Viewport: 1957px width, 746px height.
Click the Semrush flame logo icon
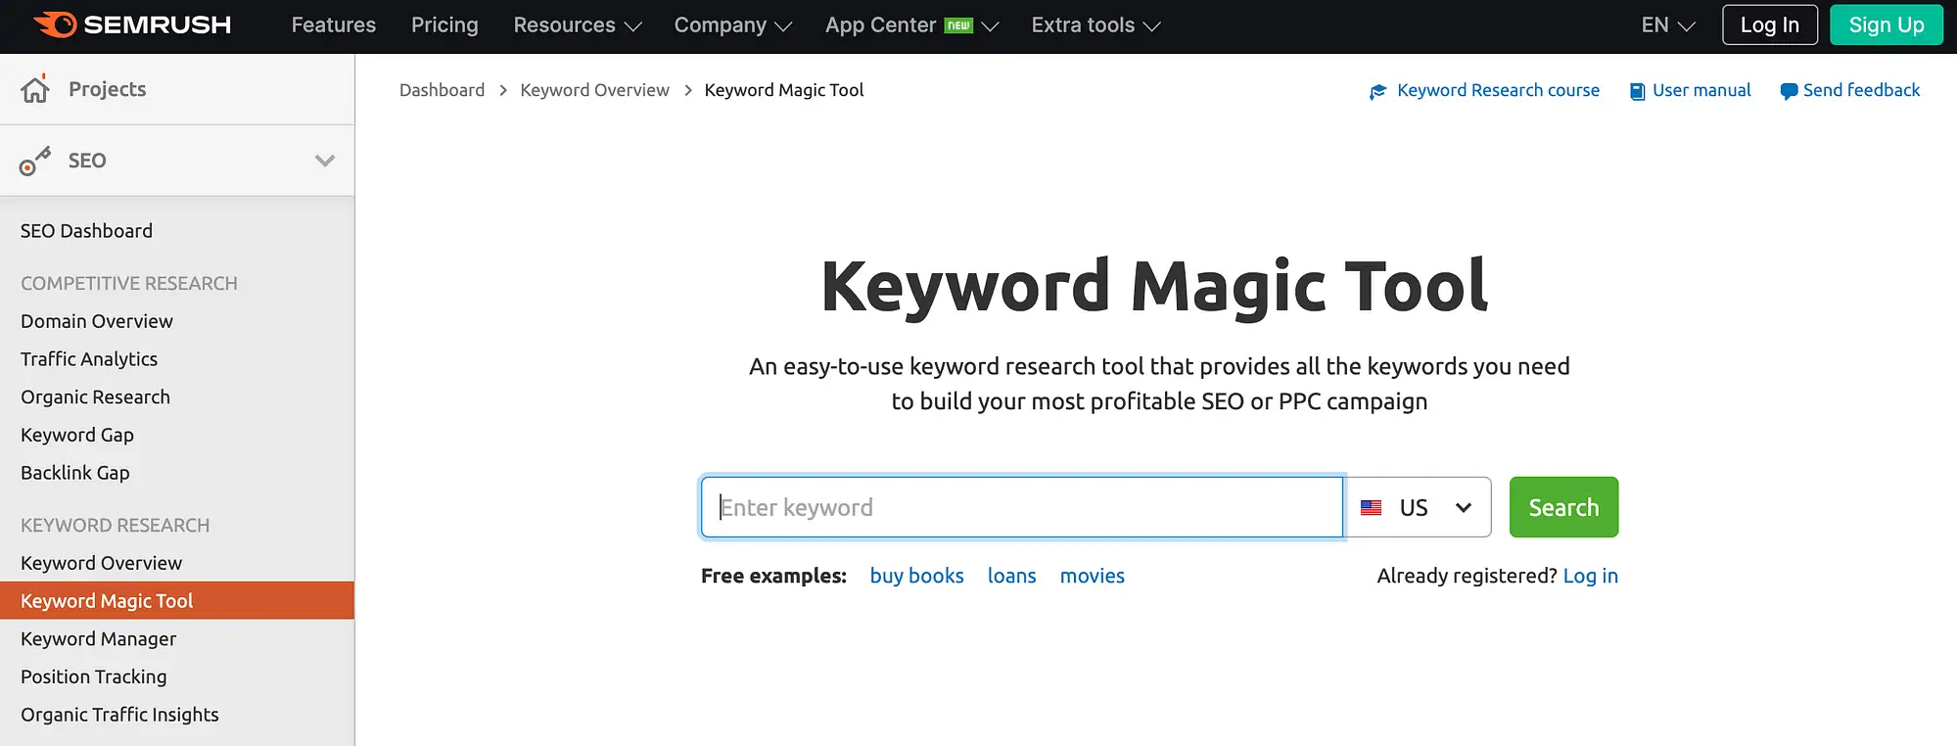pyautogui.click(x=54, y=24)
